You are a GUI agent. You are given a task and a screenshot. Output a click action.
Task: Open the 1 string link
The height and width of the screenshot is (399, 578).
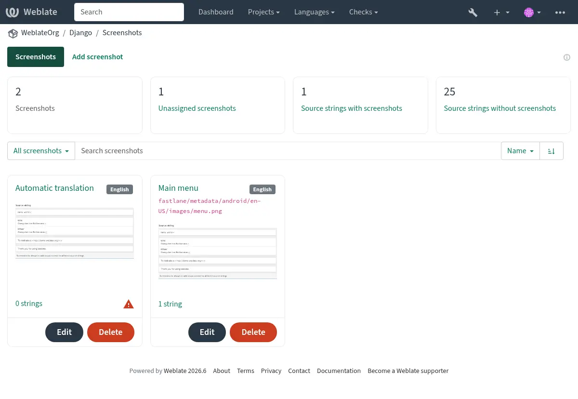pos(170,304)
